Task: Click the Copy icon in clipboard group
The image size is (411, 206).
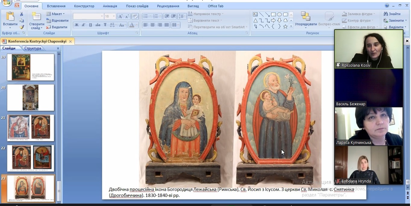Action: point(21,21)
